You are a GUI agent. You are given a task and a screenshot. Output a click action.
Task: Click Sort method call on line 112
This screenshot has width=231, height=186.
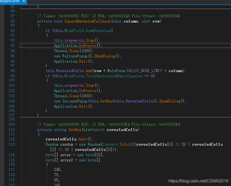[x=82, y=139]
